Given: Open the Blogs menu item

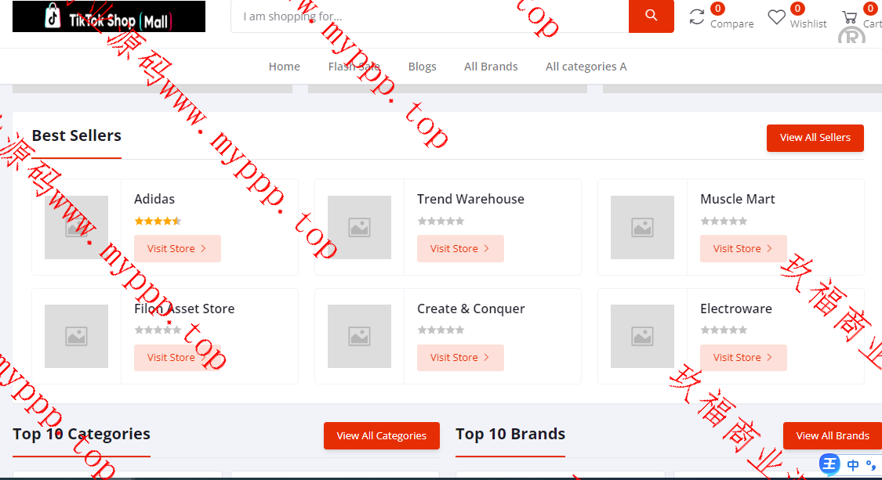Looking at the screenshot, I should click(422, 67).
